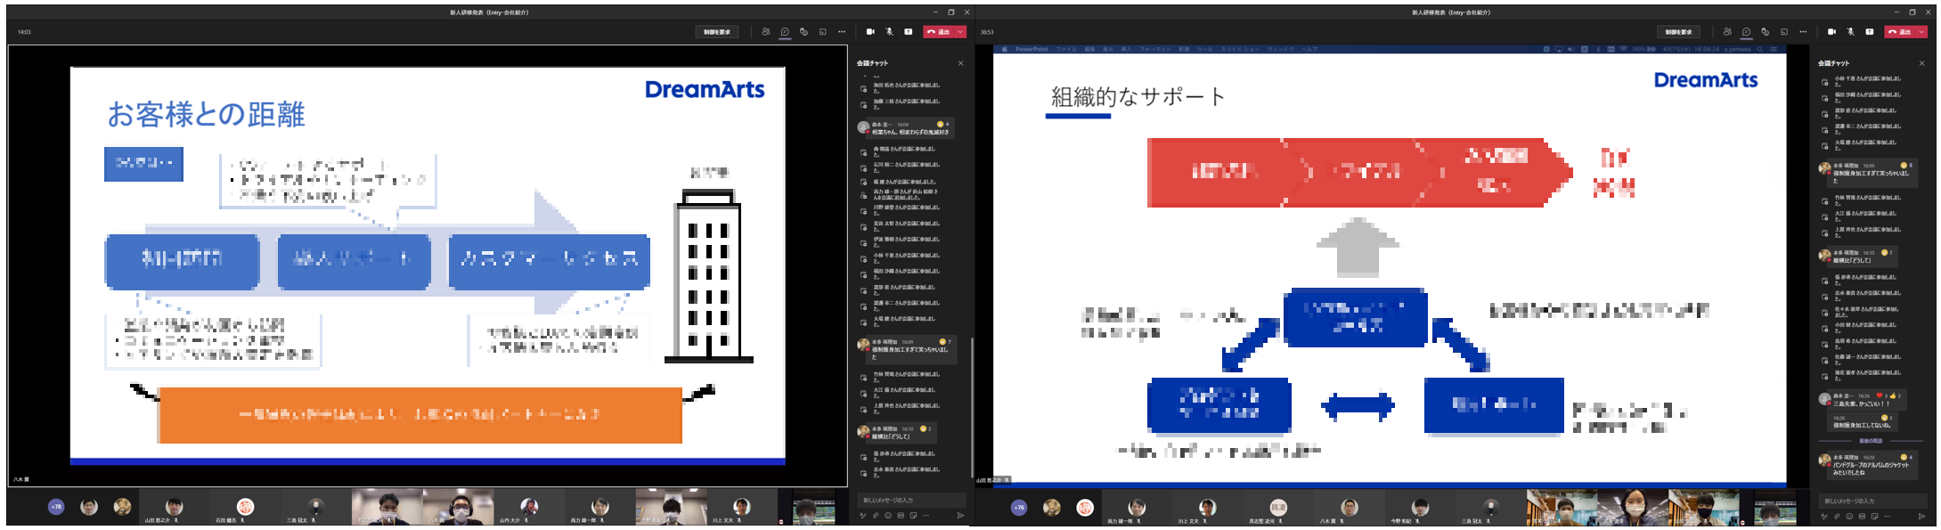Image resolution: width=1941 pixels, height=530 pixels.
Task: Leave the right meeting with the red 退出 button
Action: [x=1900, y=32]
